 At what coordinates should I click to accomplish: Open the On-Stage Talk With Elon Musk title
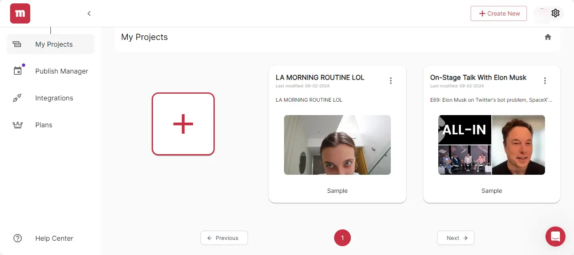point(478,77)
